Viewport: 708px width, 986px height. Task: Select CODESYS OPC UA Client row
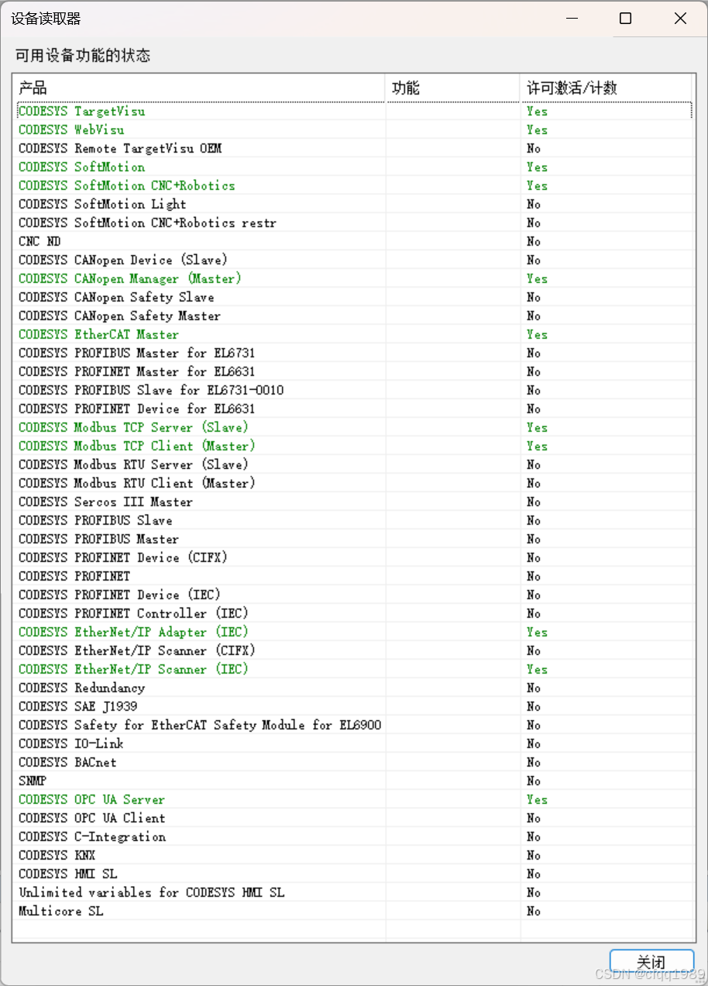pos(354,818)
